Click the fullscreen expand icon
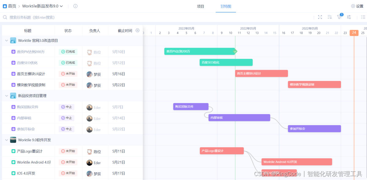 (x=320, y=17)
